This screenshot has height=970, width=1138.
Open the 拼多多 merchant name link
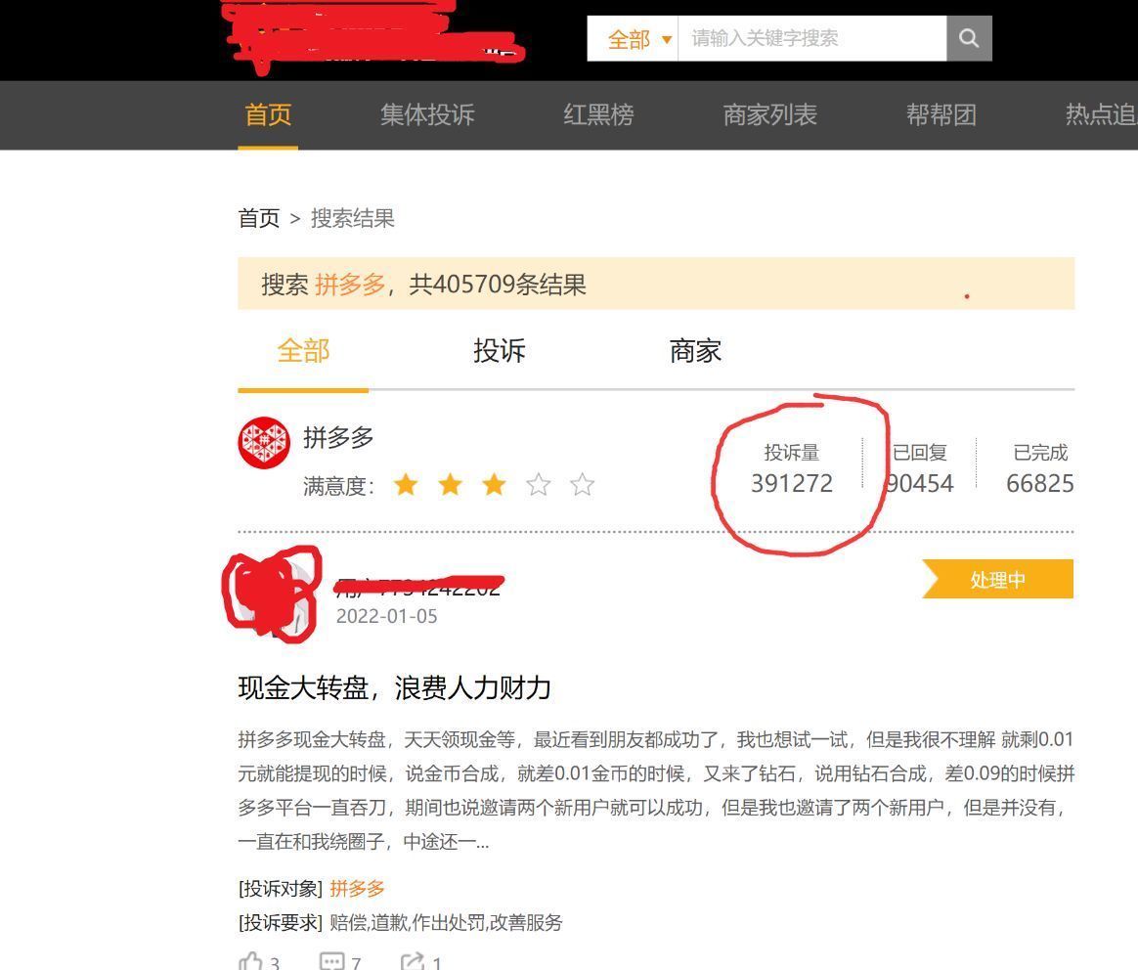[338, 438]
